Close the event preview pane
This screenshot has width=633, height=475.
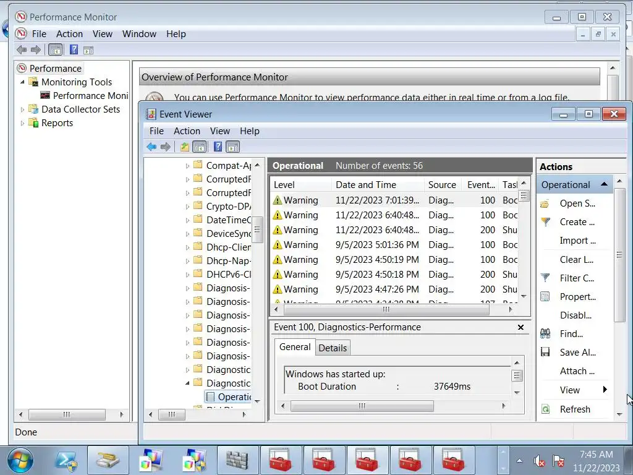520,327
